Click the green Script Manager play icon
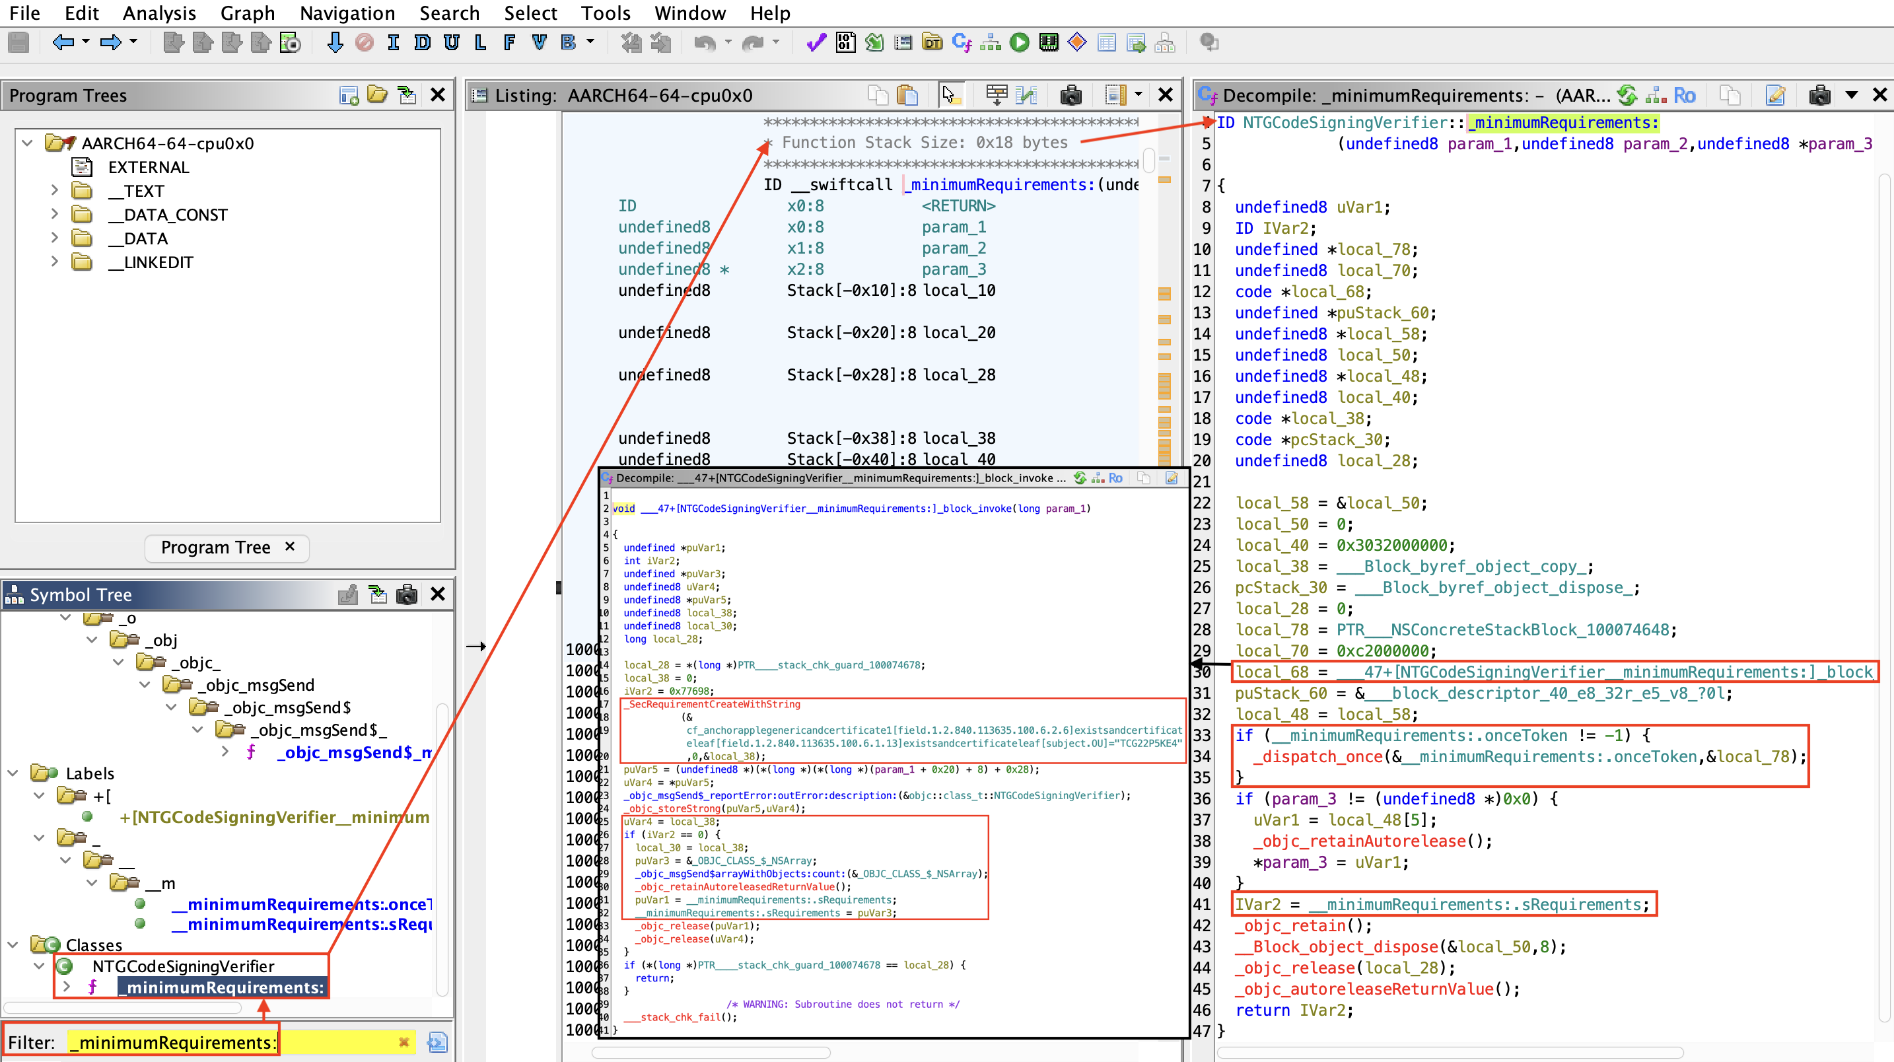The height and width of the screenshot is (1062, 1894). (1019, 43)
